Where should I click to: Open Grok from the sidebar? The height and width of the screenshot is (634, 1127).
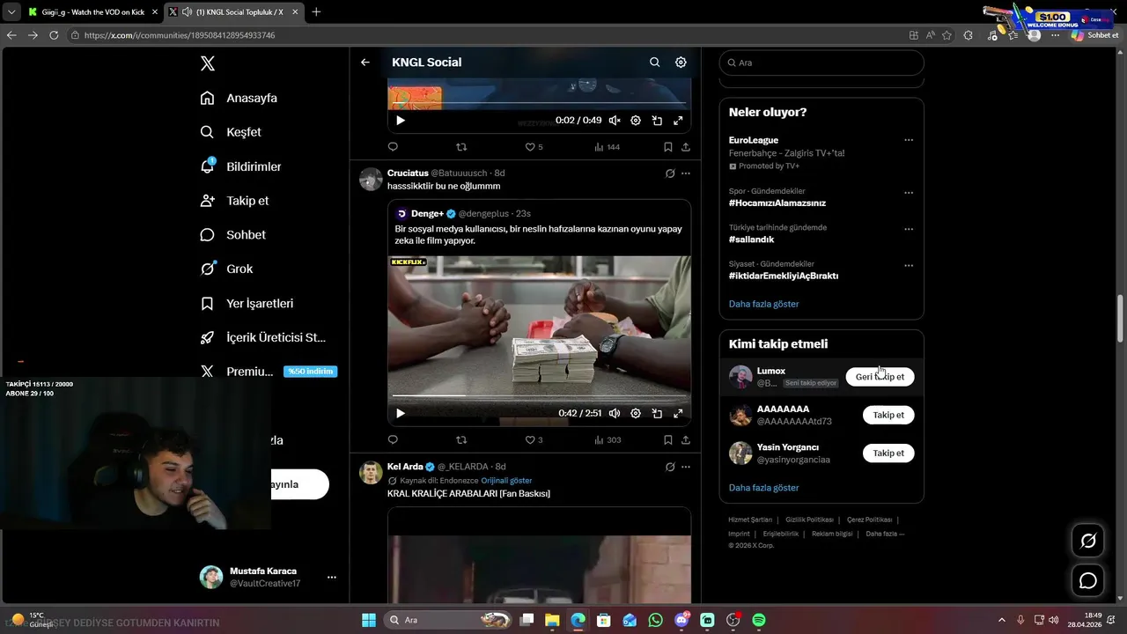(226, 269)
